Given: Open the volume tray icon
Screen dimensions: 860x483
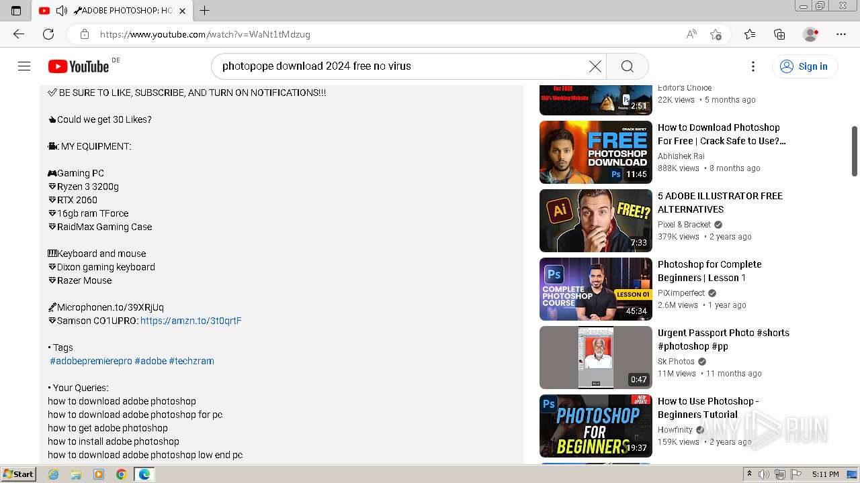Looking at the screenshot, I should point(764,474).
